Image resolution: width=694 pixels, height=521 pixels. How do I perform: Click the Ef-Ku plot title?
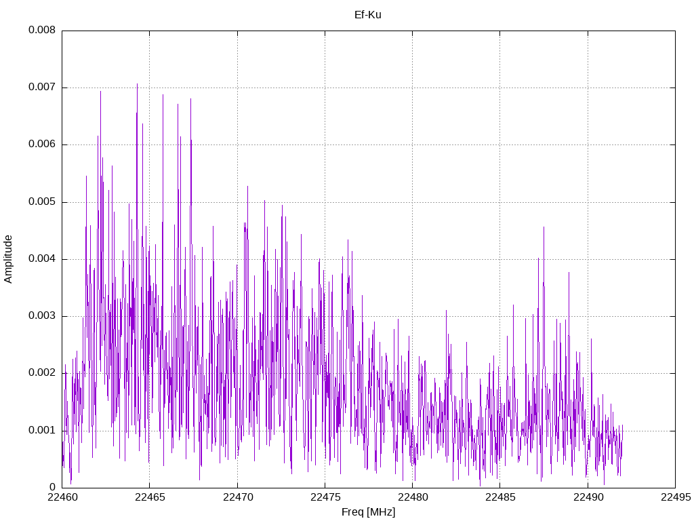coord(368,15)
